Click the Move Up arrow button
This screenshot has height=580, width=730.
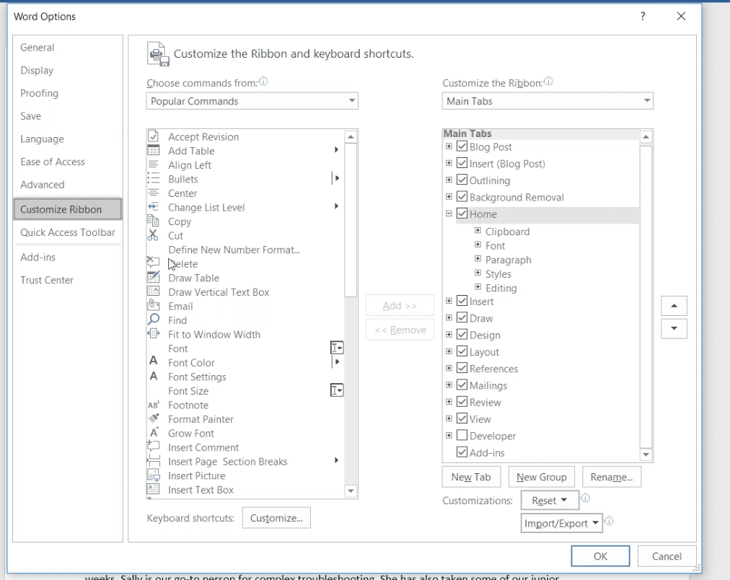point(674,306)
